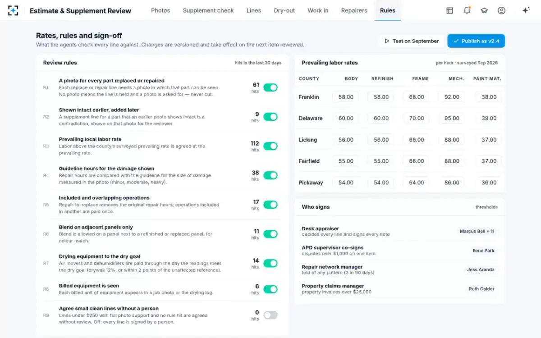Toggle rule R1 photo for every part

pos(270,87)
